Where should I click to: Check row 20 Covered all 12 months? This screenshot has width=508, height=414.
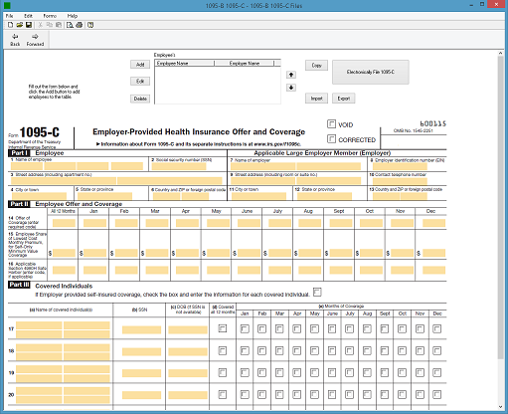coord(223,394)
